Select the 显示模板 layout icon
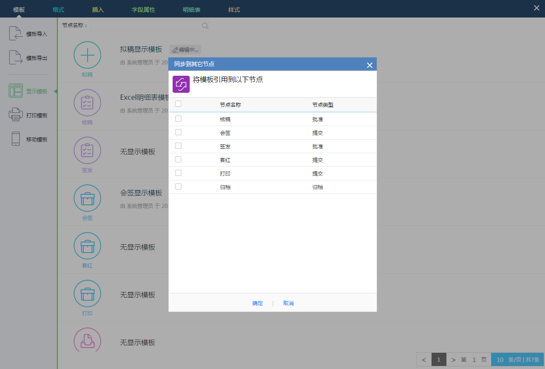The image size is (545, 369). pyautogui.click(x=15, y=91)
